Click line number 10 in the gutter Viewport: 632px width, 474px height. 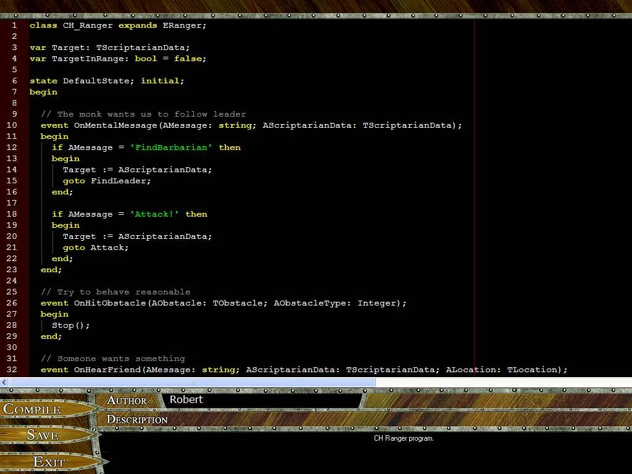11,125
